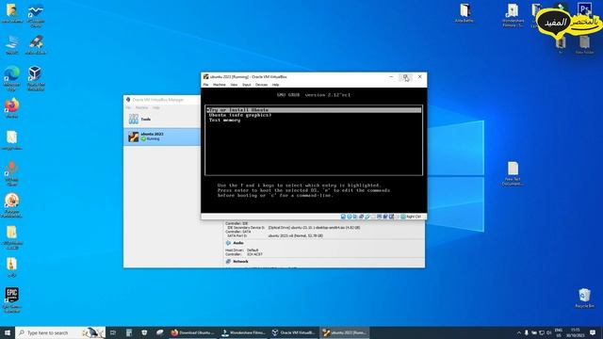Select 'Ubuntu (safe graphics)' GRUB entry
This screenshot has height=339, width=603.
[240, 115]
